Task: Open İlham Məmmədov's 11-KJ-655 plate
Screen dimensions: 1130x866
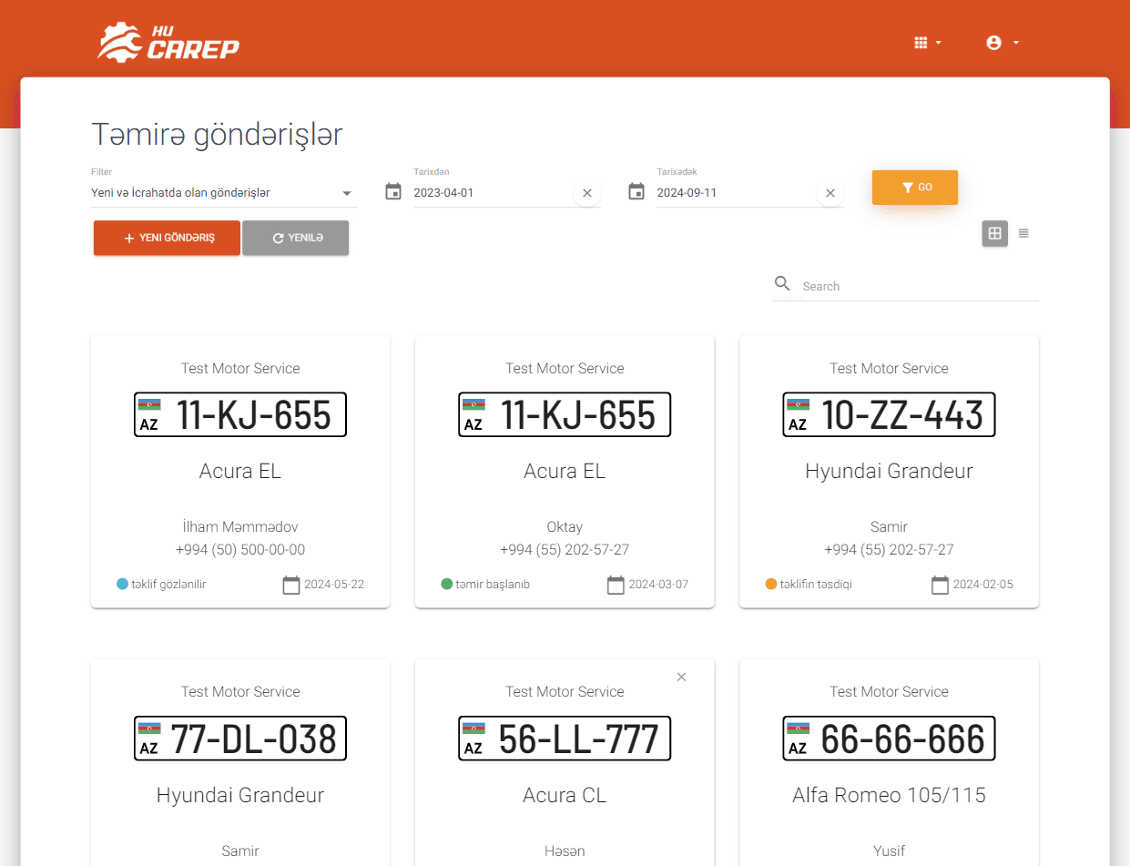Action: (x=240, y=414)
